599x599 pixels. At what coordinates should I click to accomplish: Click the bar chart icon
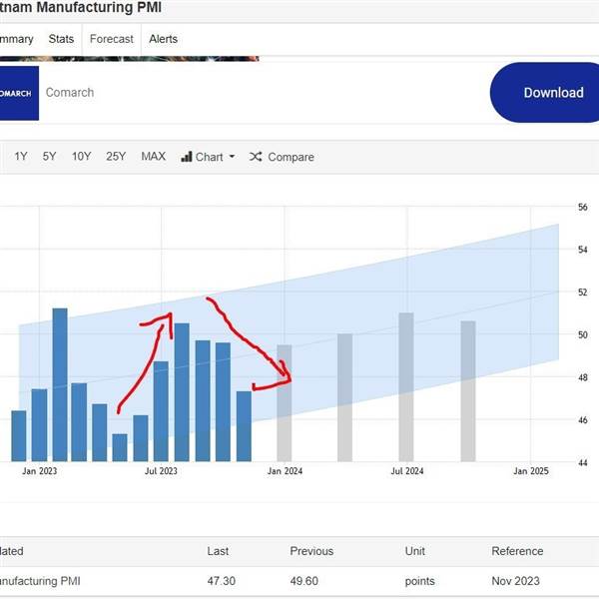(187, 157)
